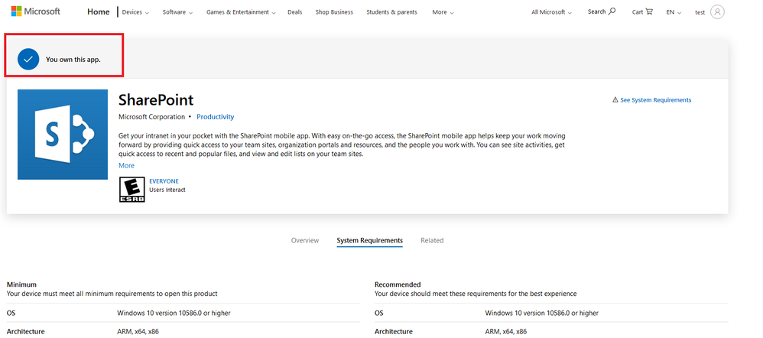Click the Microsoft Corporation publisher text
This screenshot has width=763, height=338.
point(152,117)
